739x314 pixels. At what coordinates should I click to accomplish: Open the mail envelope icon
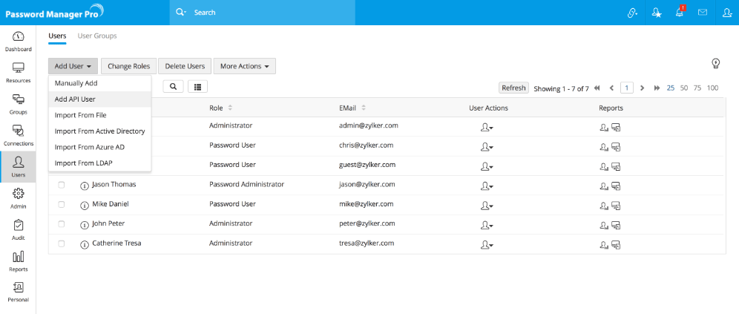[x=703, y=13]
